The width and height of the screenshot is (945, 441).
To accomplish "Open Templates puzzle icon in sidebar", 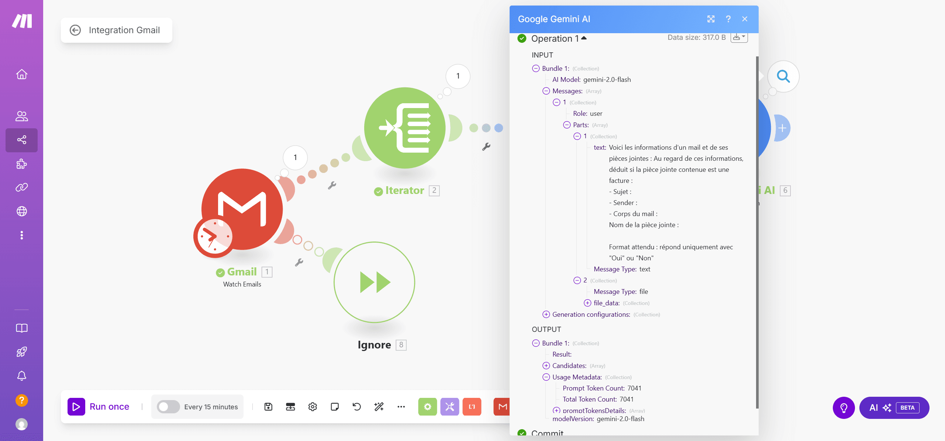I will [22, 164].
